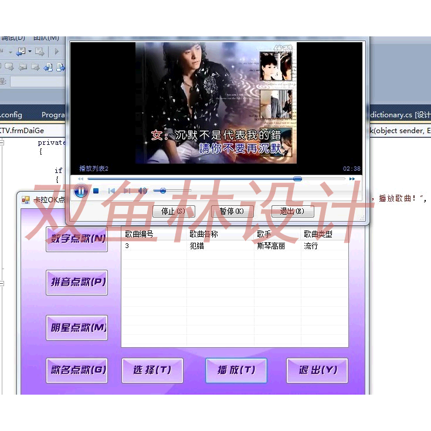The image size is (431, 431).
Task: Click the 播放列表2 label in player
Action: tap(94, 168)
